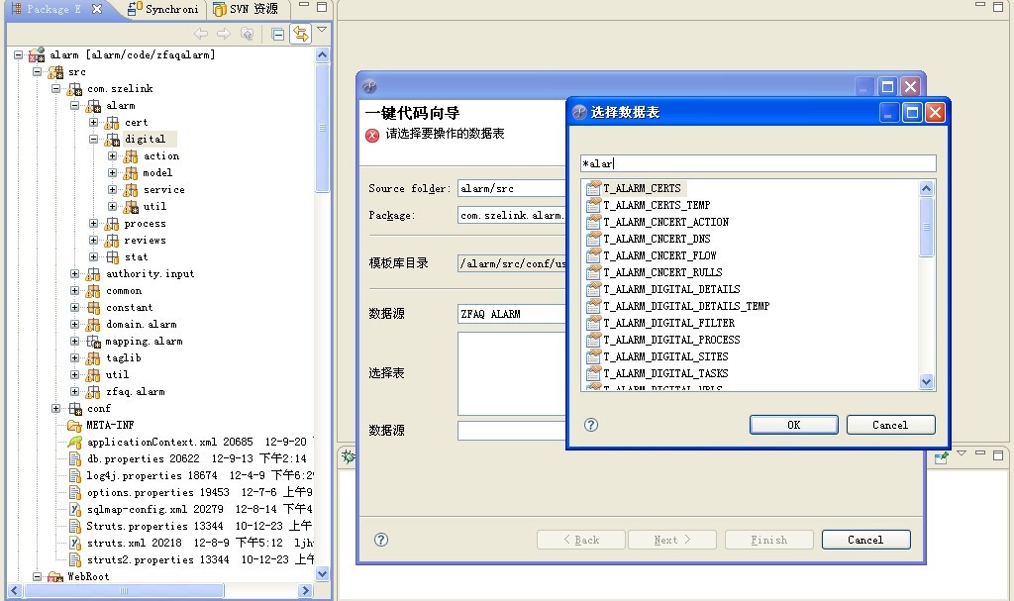Select T_ALARM_DIGITAL_SITES table icon
This screenshot has width=1014, height=601.
(593, 356)
